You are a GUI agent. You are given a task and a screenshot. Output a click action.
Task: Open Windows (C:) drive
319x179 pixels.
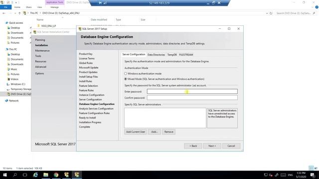[x=18, y=84]
